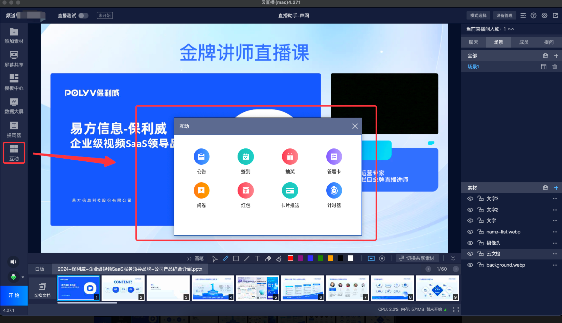
Task: Hide the 文字2 layer
Action: pos(470,210)
